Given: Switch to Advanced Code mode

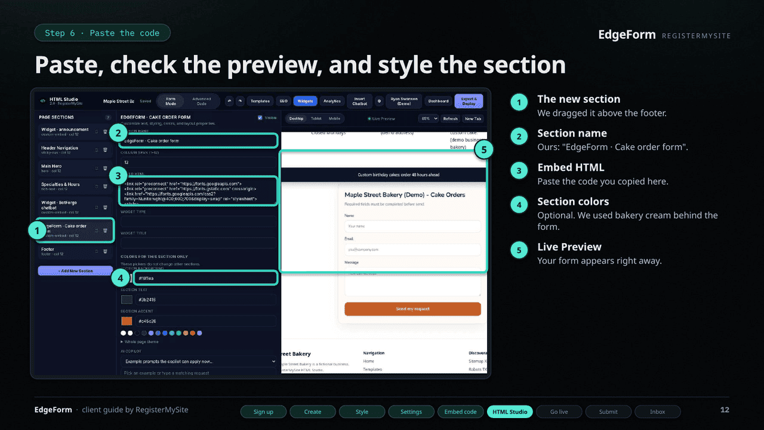Looking at the screenshot, I should pos(201,101).
